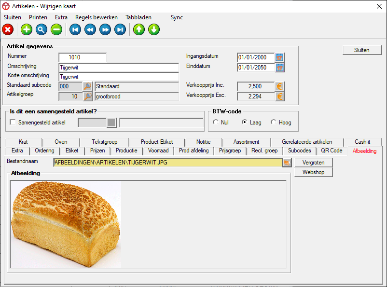Click the Nummer field 1010
Screen dimensions: 387x287
tap(83, 57)
